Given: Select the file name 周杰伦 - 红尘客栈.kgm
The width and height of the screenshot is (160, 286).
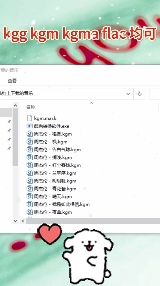Looking at the screenshot, I should tap(57, 165).
